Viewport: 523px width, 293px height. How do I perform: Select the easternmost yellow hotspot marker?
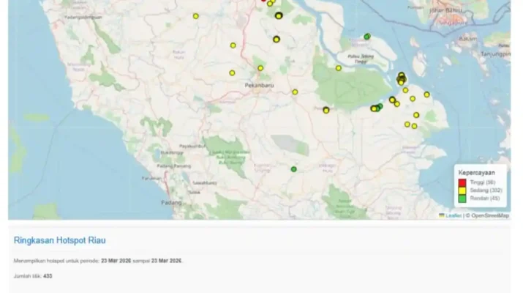426,94
